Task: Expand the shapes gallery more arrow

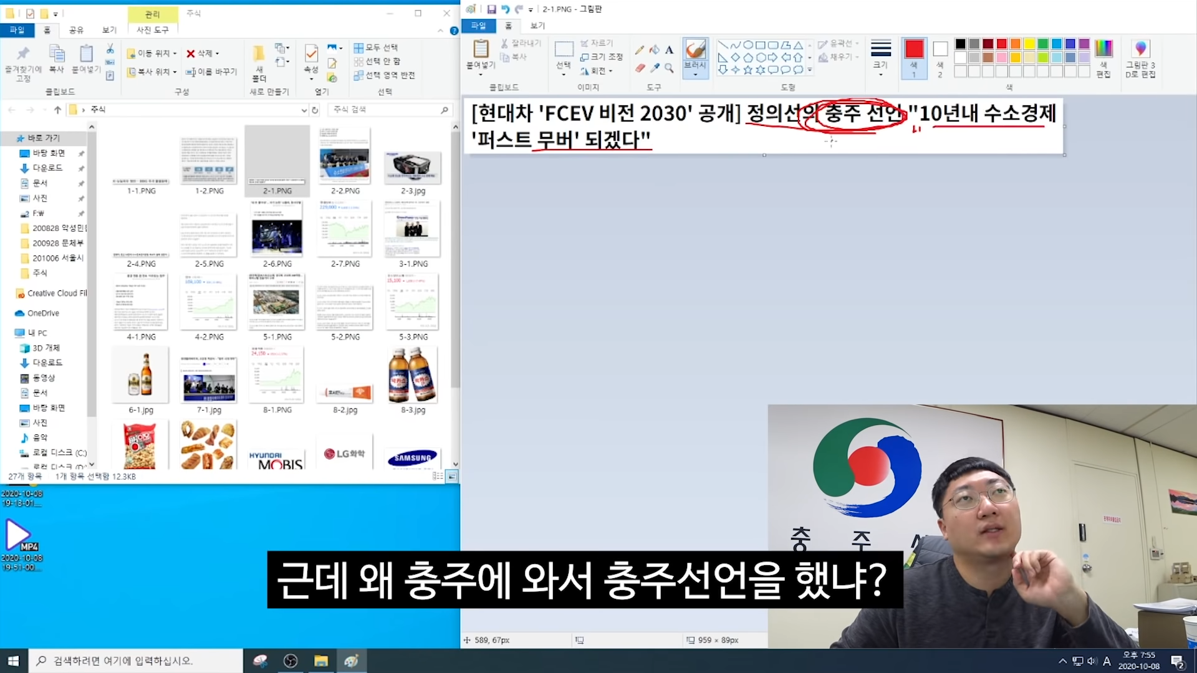Action: [810, 70]
